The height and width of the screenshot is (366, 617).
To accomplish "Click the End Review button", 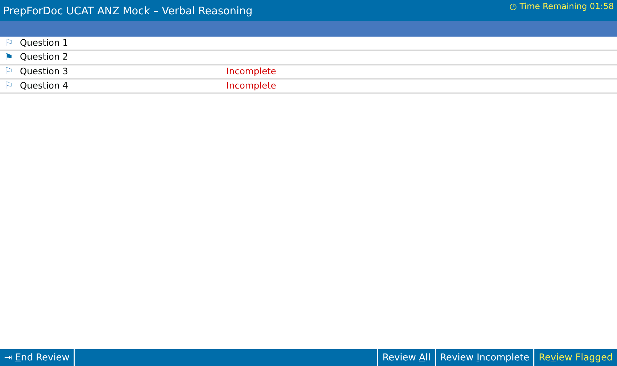I will 37,358.
